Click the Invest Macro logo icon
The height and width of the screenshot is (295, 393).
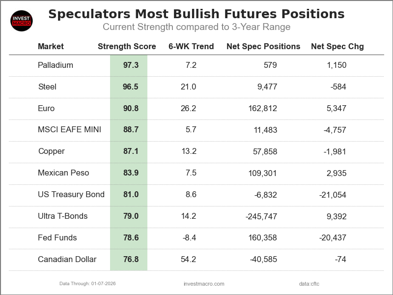tap(21, 21)
